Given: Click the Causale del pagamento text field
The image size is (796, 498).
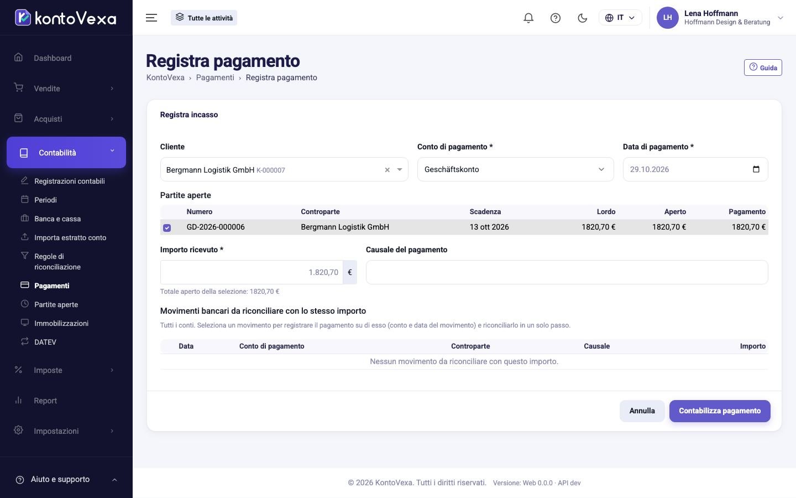Looking at the screenshot, I should (567, 272).
